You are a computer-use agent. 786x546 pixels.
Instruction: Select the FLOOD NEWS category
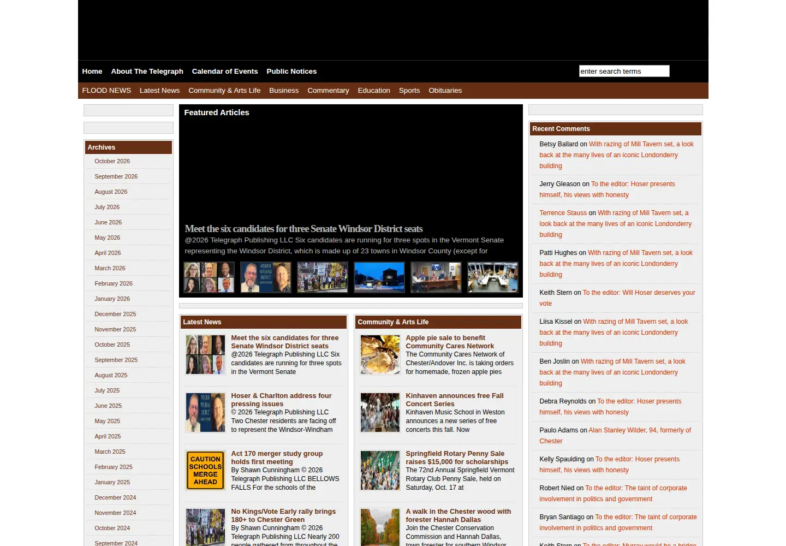pyautogui.click(x=106, y=91)
